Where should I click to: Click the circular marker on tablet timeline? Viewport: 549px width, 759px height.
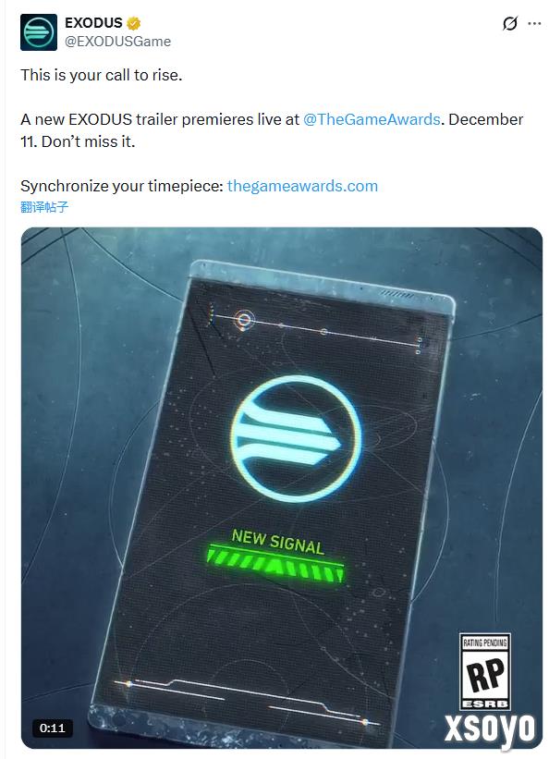coord(245,320)
